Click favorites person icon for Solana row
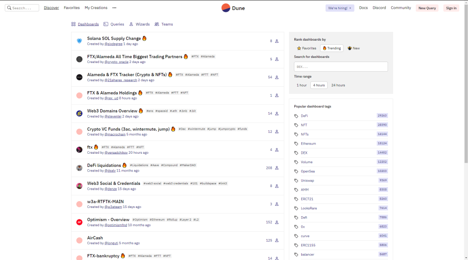 click(x=277, y=41)
